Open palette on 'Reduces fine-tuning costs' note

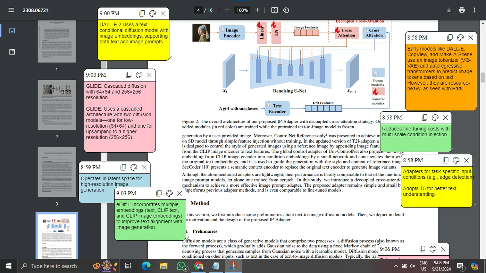coord(435,118)
